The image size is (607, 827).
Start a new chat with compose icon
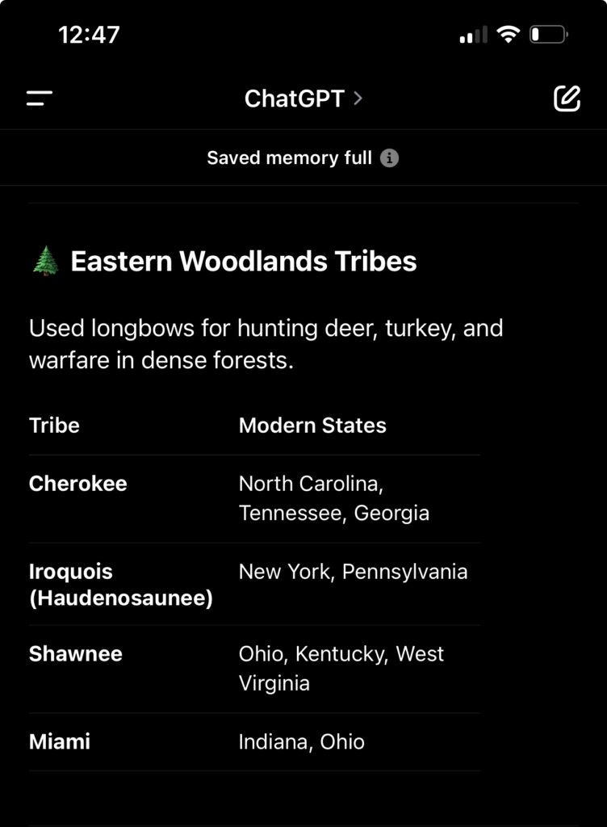coord(567,99)
